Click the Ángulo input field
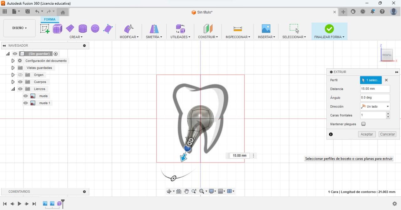This screenshot has height=210, width=401. (x=375, y=97)
